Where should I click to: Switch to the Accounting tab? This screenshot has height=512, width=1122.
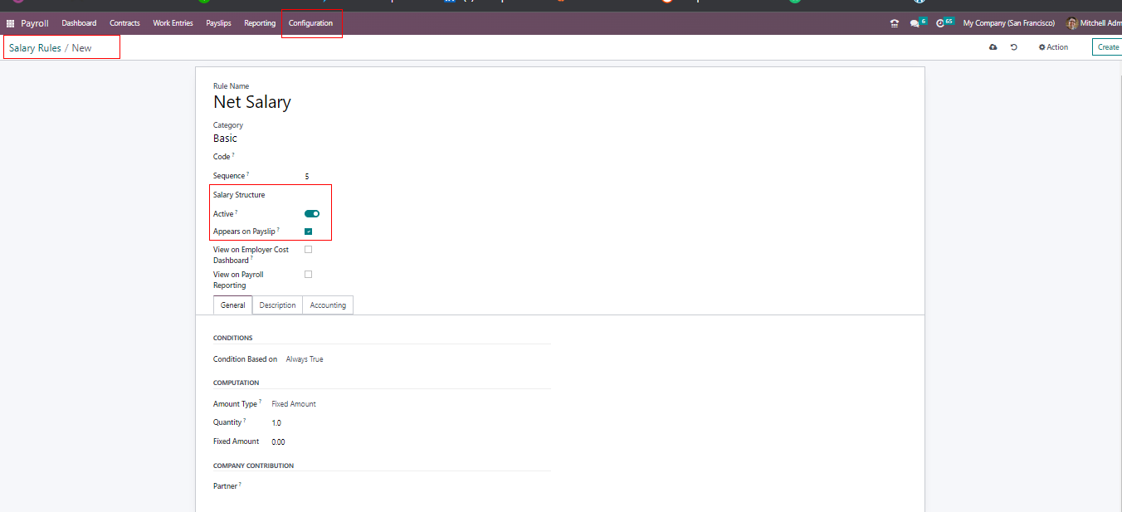(328, 305)
